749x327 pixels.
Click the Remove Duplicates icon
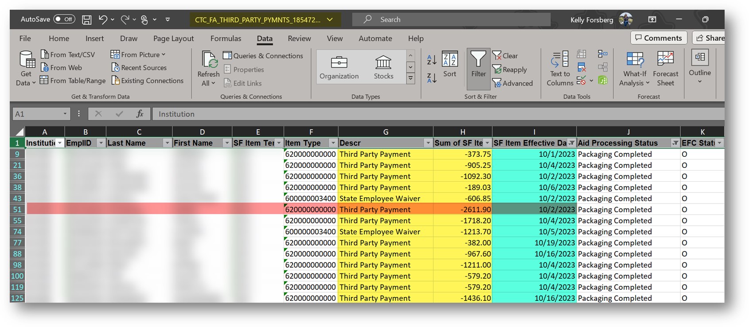pos(581,67)
